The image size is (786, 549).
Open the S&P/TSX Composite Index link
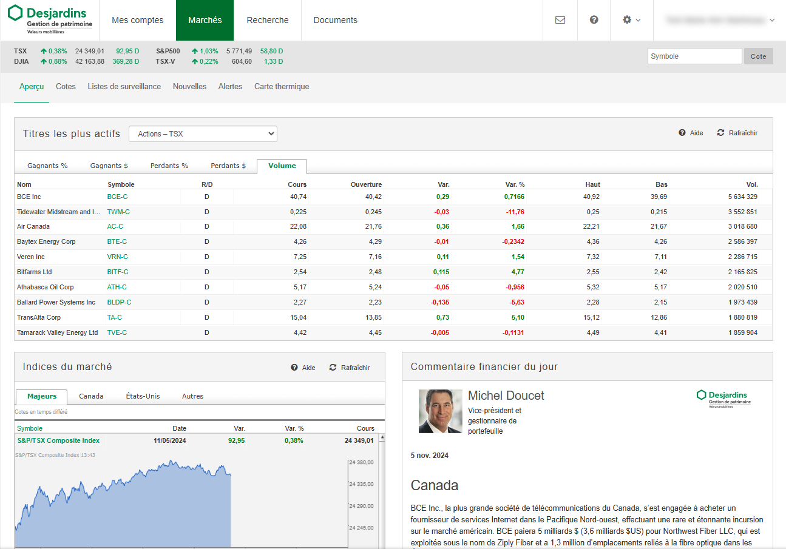[58, 440]
